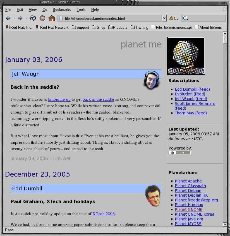Open the Bookmarks menu

(x=62, y=10)
